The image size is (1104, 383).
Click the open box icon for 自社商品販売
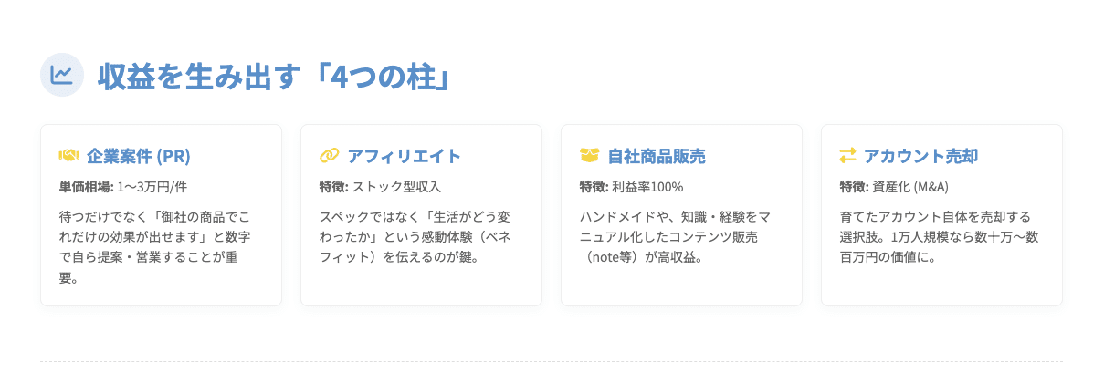pyautogui.click(x=590, y=156)
